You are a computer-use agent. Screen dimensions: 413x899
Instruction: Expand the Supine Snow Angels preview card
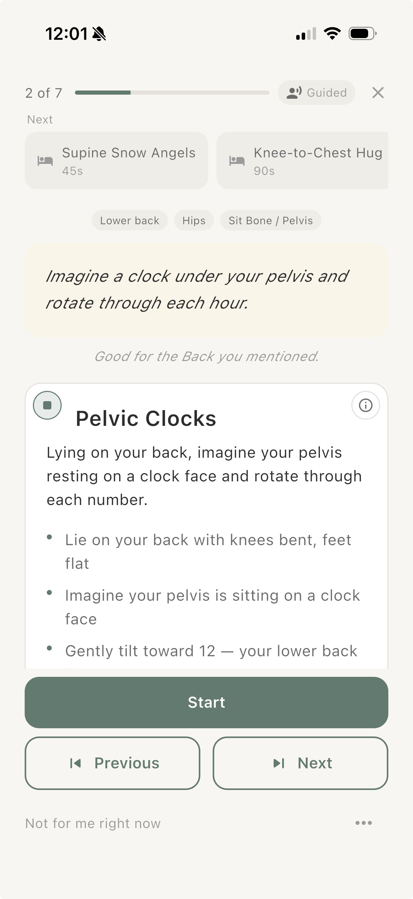pos(116,160)
